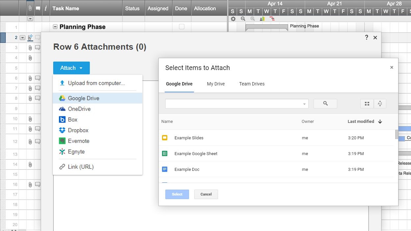This screenshot has height=231, width=411.
Task: Open the Attach dropdown button
Action: point(71,68)
